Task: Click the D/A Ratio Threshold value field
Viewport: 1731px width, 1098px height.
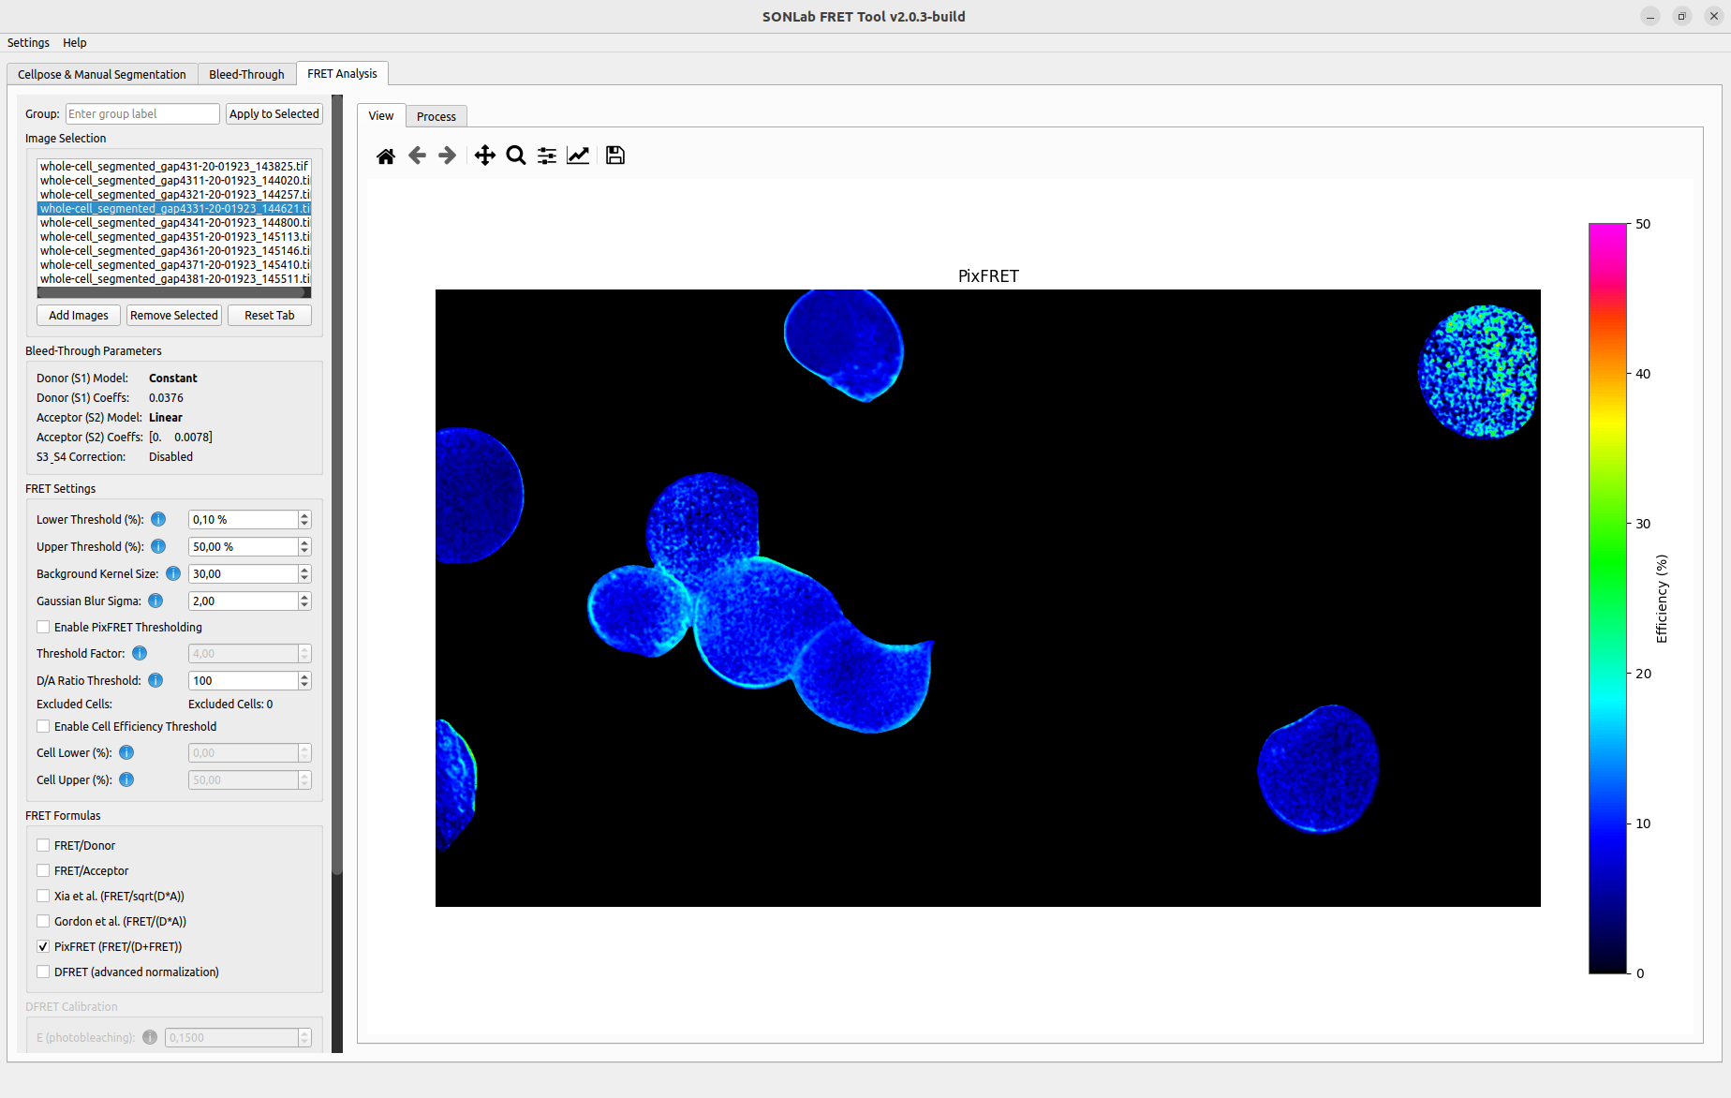Action: point(244,680)
